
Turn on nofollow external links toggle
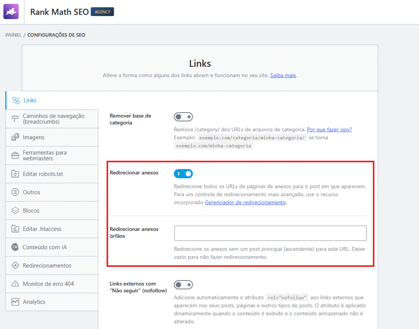(183, 285)
